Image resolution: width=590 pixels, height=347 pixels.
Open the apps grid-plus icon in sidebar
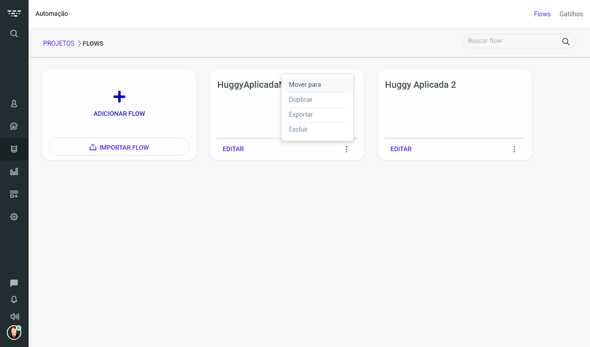tap(14, 194)
